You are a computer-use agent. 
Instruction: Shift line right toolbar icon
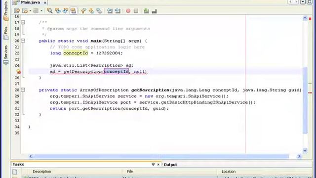(x=118, y=11)
